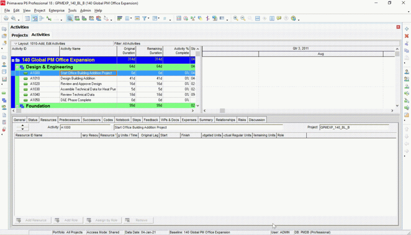411x235 pixels.
Task: Open the Columns dropdown arrow in toolbar
Action: pos(131,18)
